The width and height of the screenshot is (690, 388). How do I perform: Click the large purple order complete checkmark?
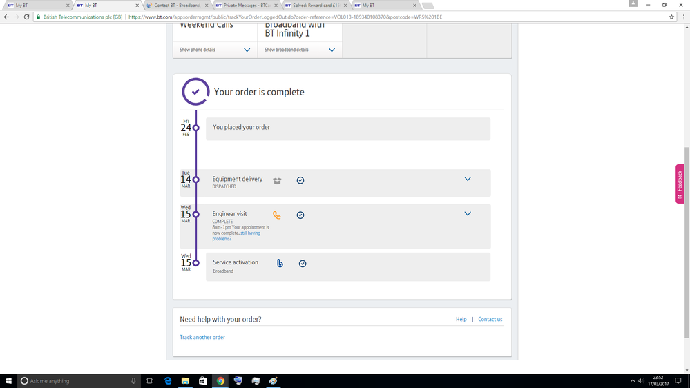pyautogui.click(x=195, y=92)
